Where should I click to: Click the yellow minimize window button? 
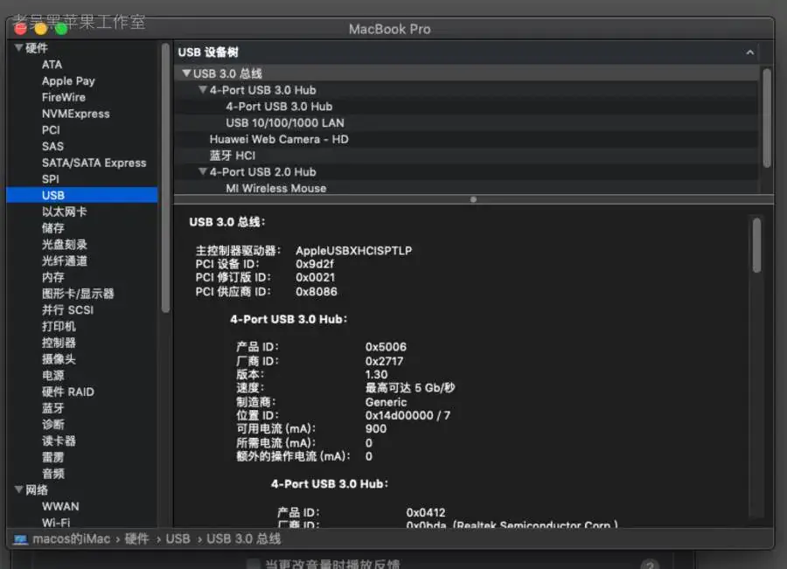[x=41, y=29]
